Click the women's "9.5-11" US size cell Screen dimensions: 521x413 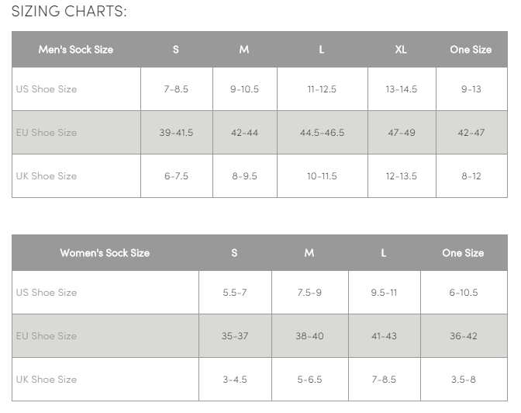coord(384,293)
